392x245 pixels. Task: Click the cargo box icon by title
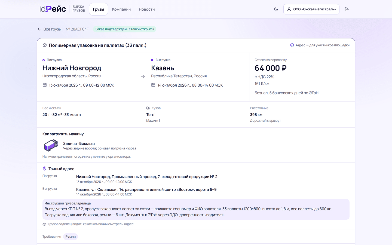pos(45,45)
